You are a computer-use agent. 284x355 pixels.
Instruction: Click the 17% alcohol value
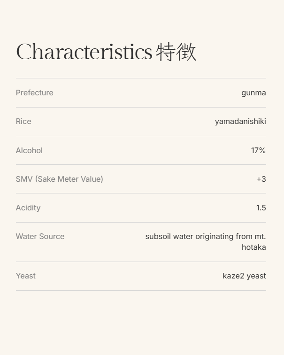coord(258,150)
